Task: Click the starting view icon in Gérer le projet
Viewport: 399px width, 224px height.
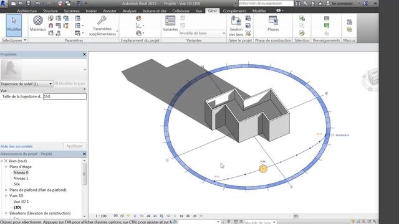Action: click(x=248, y=33)
